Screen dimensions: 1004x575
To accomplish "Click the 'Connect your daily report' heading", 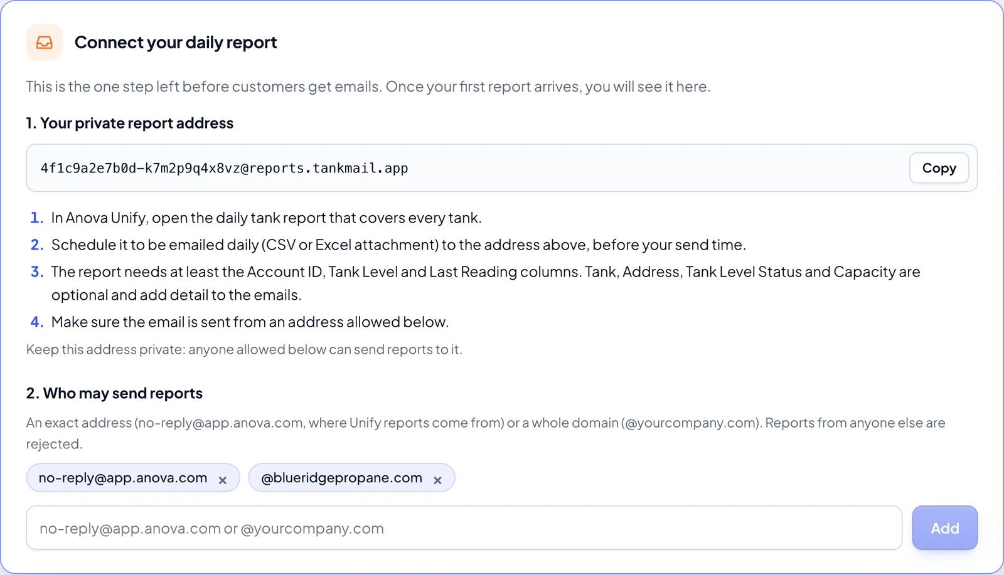I will point(176,43).
